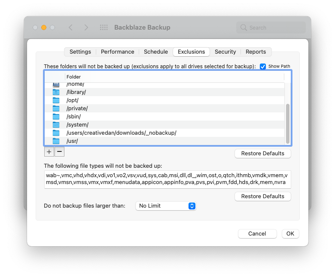Open the No Limit file size dropdown
This screenshot has height=278, width=335.
pos(166,206)
